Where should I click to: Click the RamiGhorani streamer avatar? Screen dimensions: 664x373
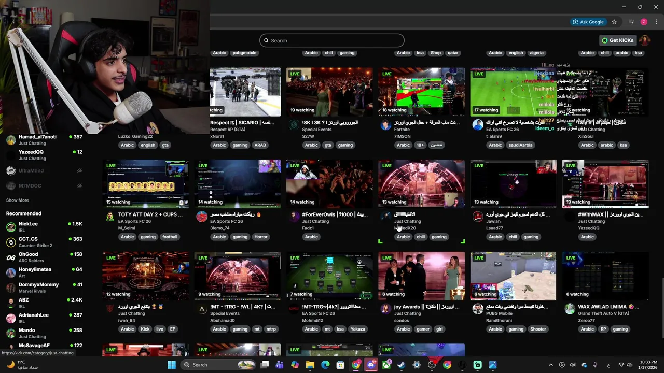pos(478,309)
